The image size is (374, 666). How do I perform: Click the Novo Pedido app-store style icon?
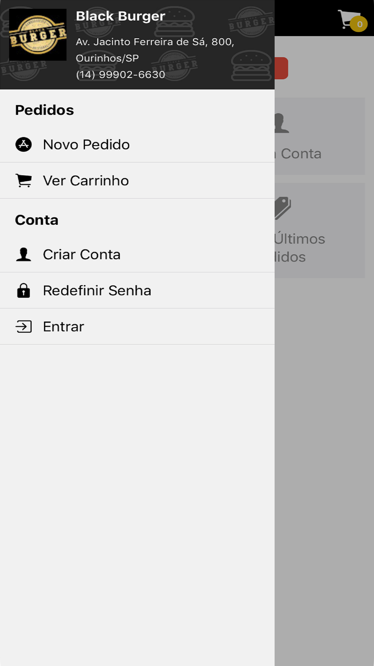pyautogui.click(x=24, y=145)
